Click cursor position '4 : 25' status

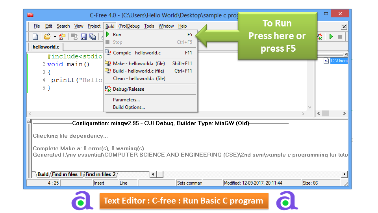[x=53, y=183]
